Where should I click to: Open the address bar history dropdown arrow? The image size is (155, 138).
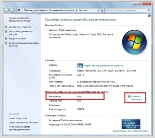coord(98,11)
